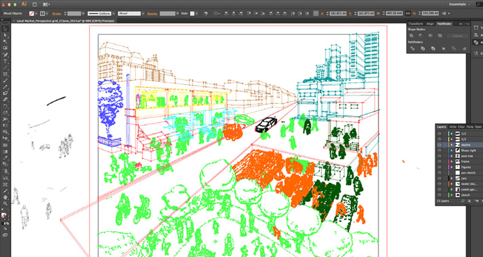Click the Expand button in Pathfinder
The height and width of the screenshot is (257, 483).
[x=457, y=36]
